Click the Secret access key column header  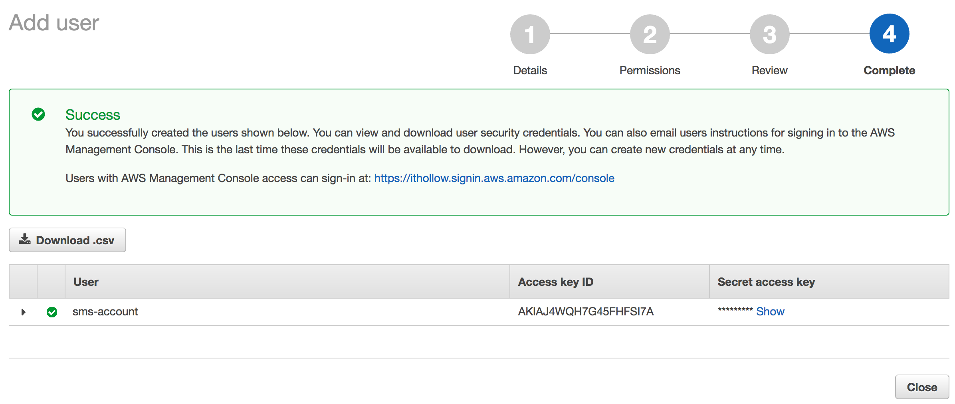[766, 282]
